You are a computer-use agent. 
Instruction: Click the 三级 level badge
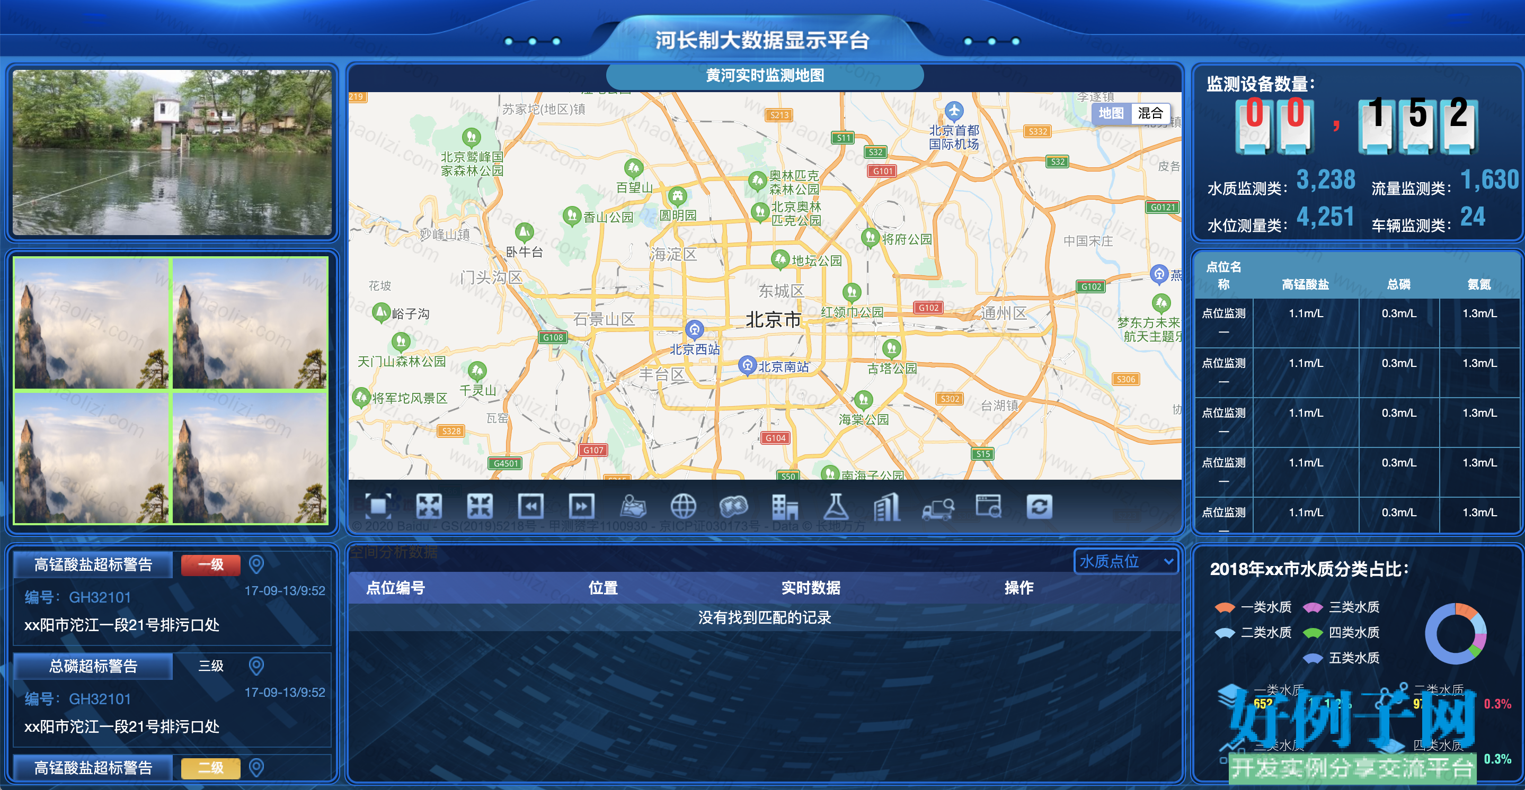(211, 666)
